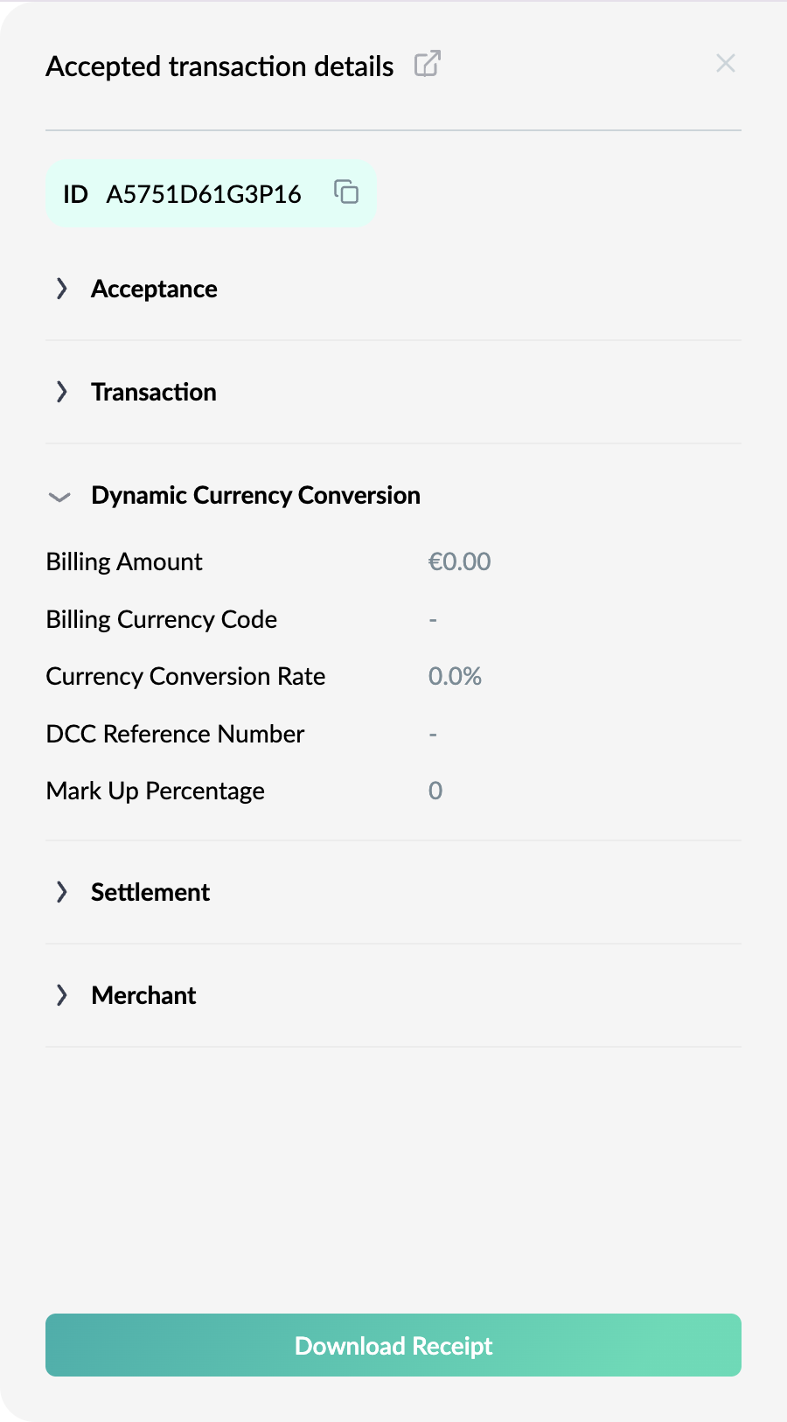The height and width of the screenshot is (1422, 787).
Task: Expand the Transaction section chevron
Action: 61,392
